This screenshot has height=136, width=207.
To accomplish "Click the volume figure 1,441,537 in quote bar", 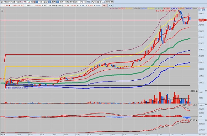I will click(29, 6).
